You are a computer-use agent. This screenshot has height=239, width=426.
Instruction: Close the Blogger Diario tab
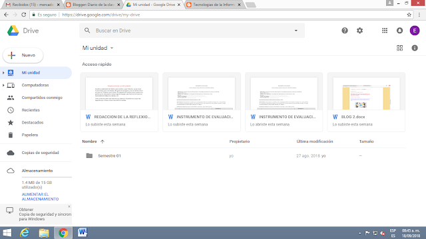click(118, 5)
